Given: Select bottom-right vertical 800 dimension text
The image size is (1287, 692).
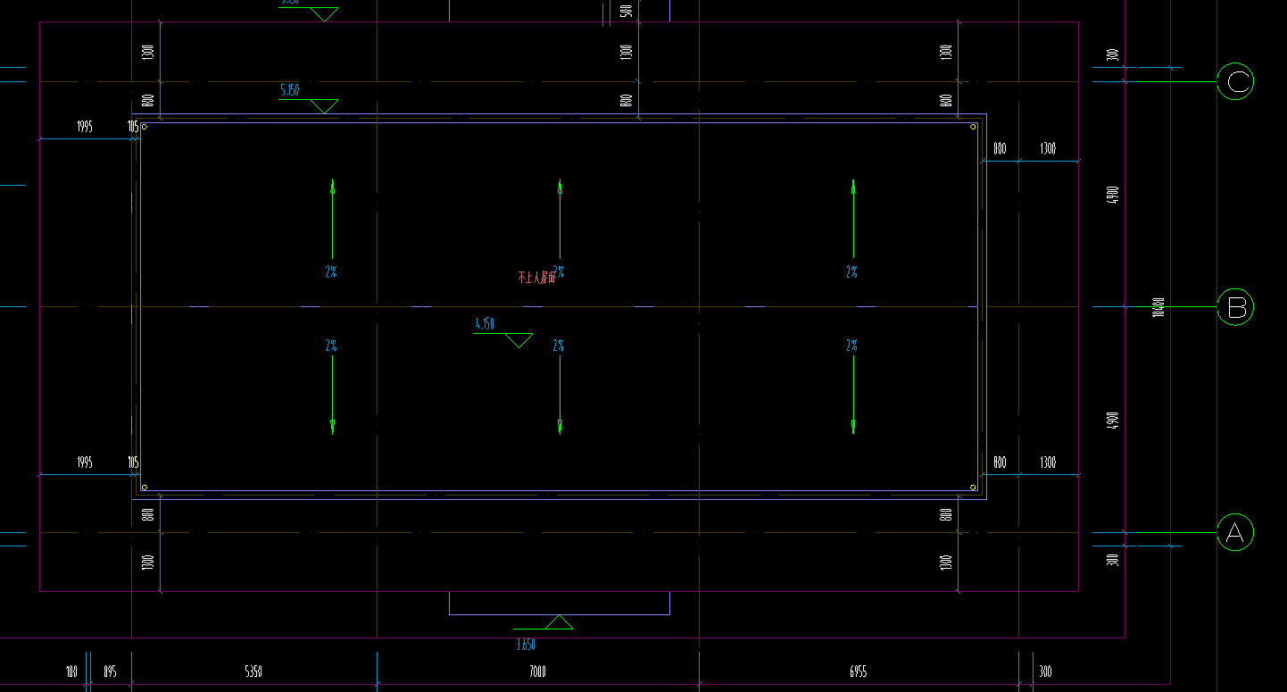Looking at the screenshot, I should pos(945,514).
